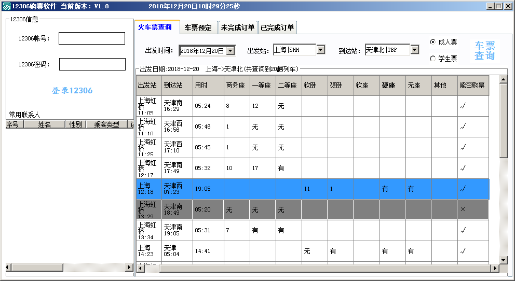
Task: Click the checkmark in the 05:45 train row
Action: tap(463, 147)
